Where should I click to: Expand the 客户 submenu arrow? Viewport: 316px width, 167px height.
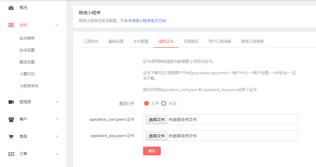57,119
